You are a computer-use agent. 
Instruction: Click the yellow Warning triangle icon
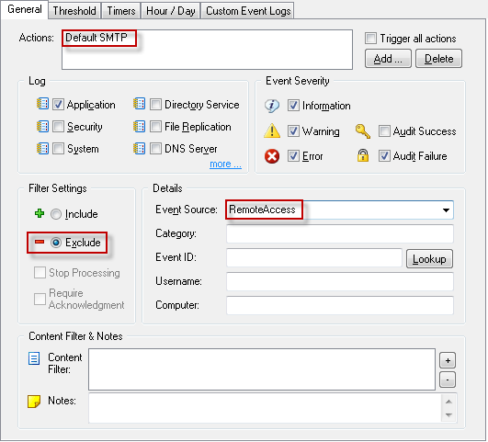tap(272, 130)
